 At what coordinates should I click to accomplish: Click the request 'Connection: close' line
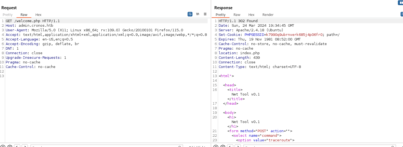[24, 53]
